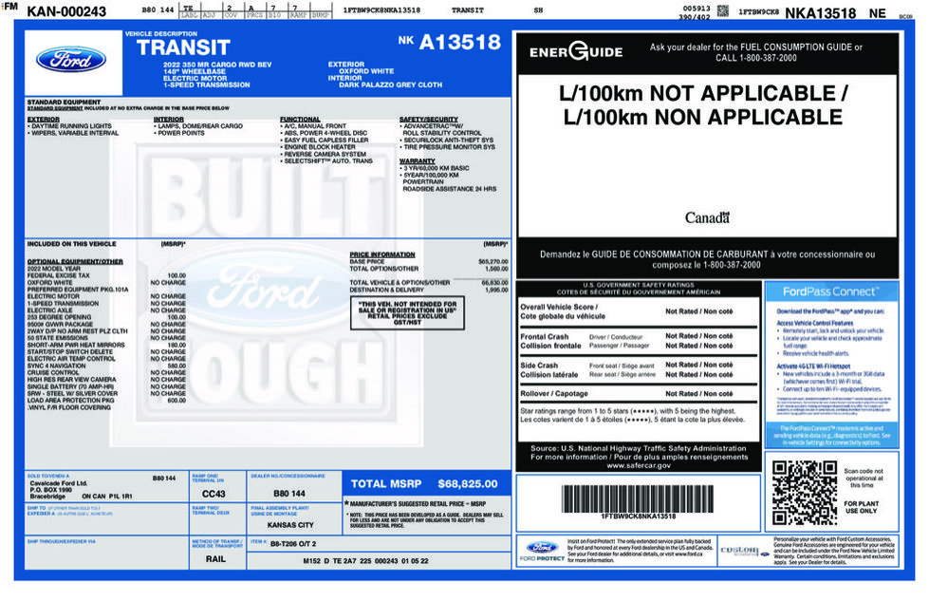Click 'ROADSIDE ASSISTANCE 24 HRS' line
This screenshot has height=601, width=929.
[x=450, y=189]
